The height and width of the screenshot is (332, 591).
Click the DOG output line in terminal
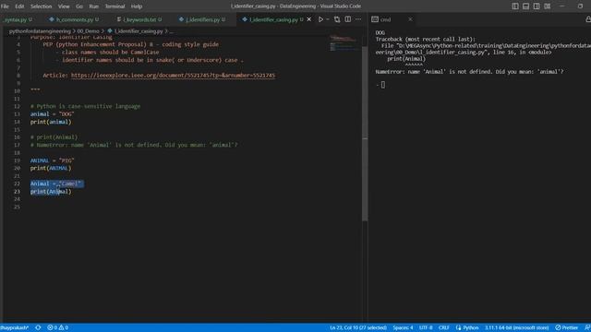380,33
